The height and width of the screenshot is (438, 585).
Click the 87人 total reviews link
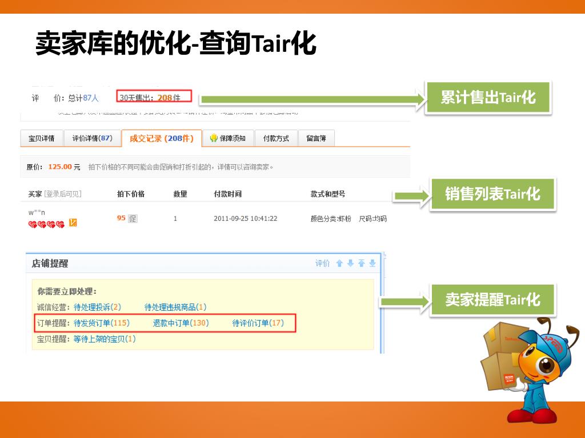91,98
